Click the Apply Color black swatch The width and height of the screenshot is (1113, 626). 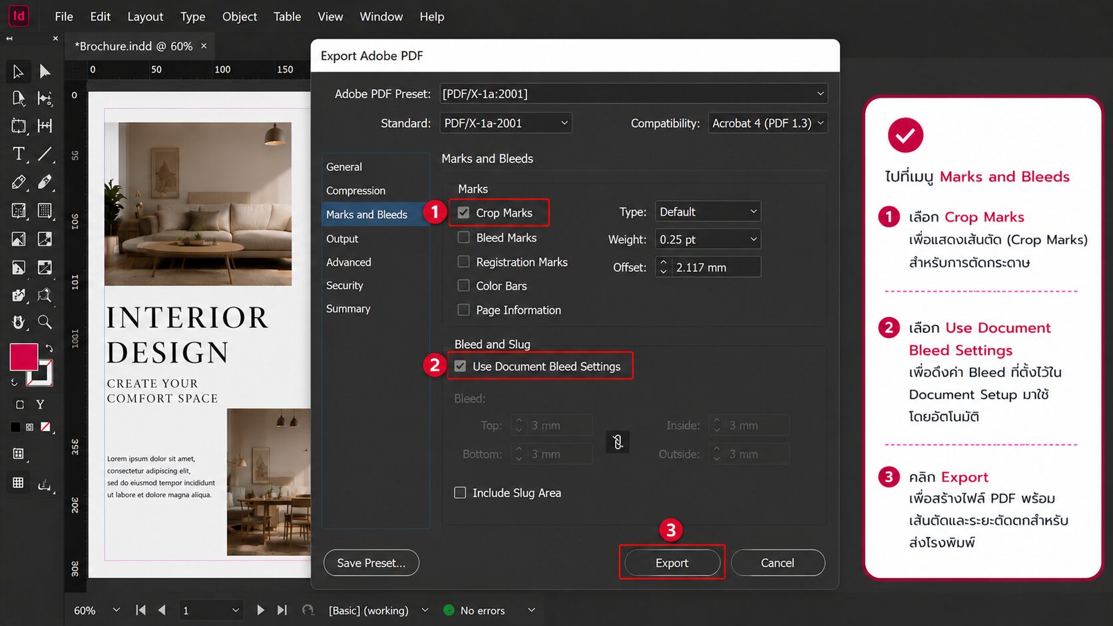pyautogui.click(x=15, y=427)
